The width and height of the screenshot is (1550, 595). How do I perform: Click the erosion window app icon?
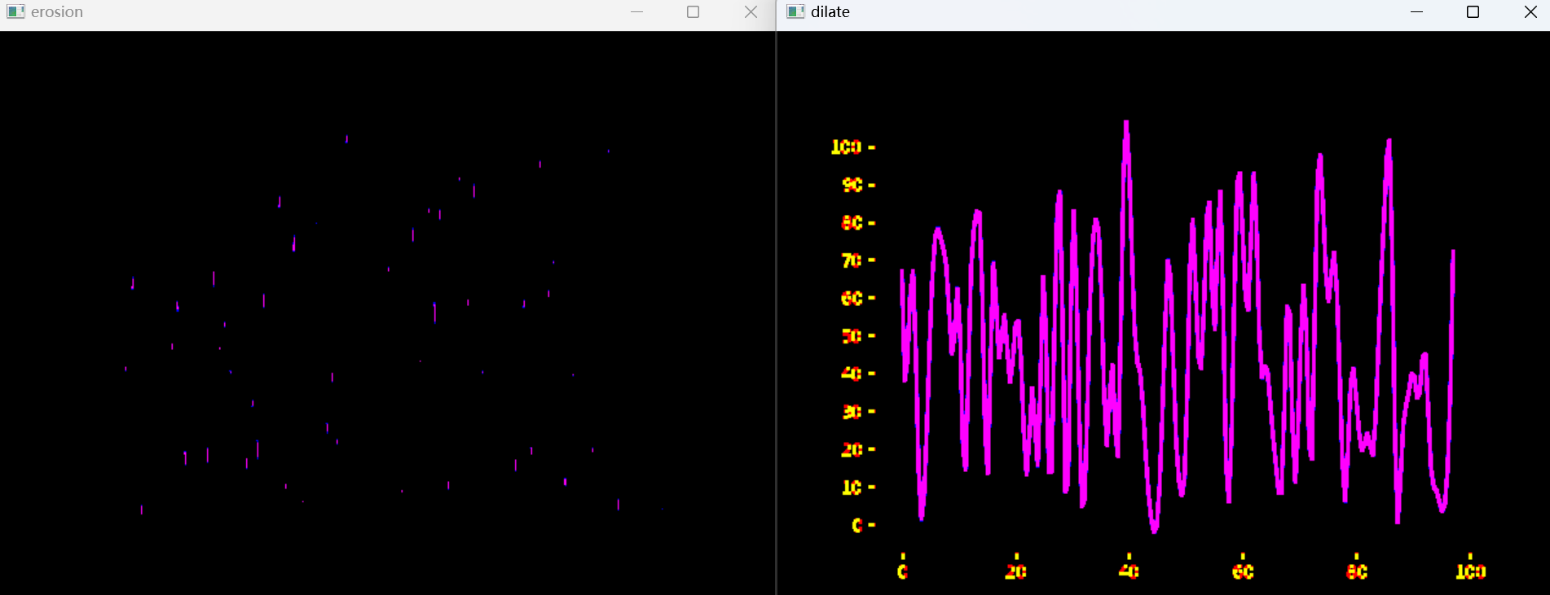15,11
